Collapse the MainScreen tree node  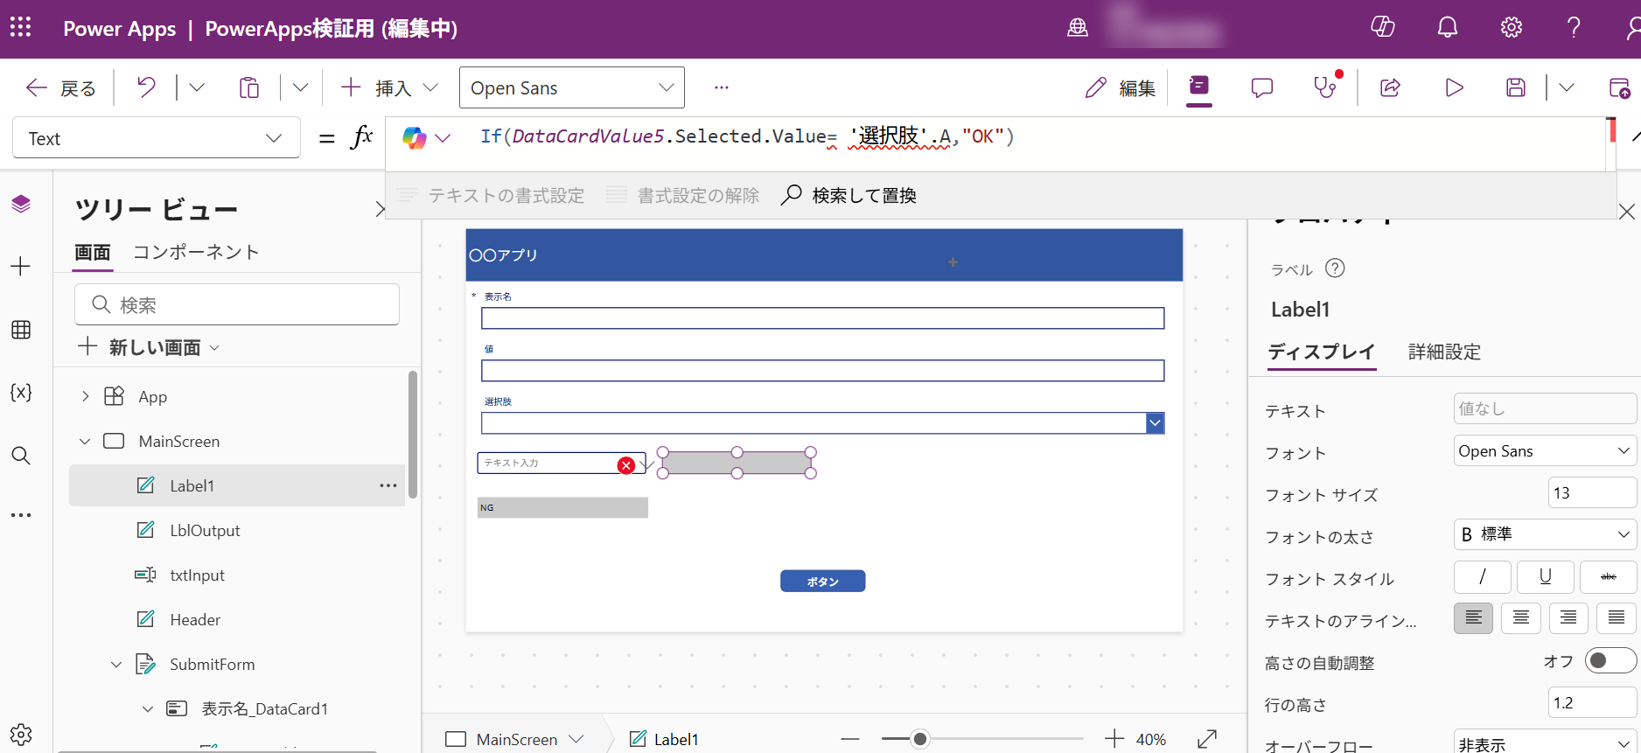click(x=85, y=442)
